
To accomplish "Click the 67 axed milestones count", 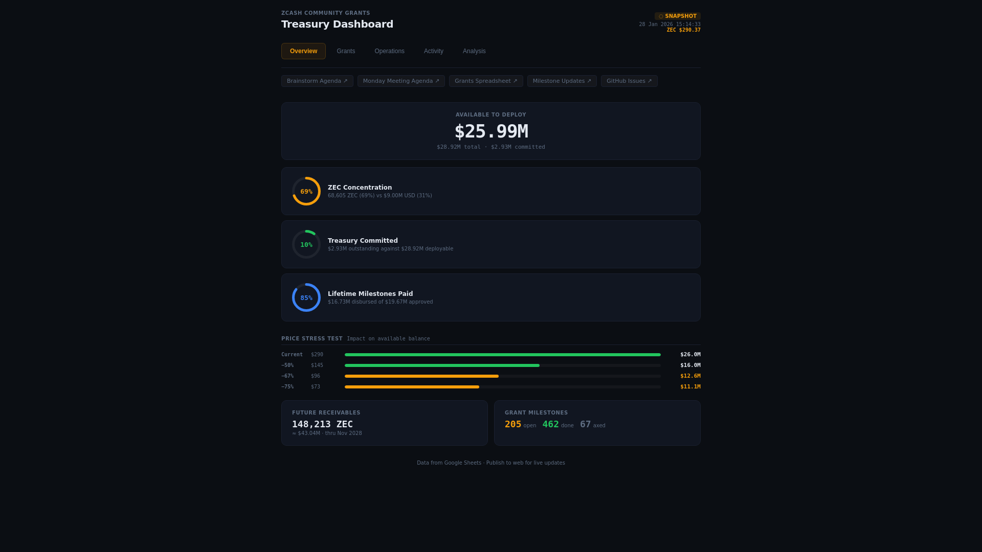I will (x=586, y=424).
